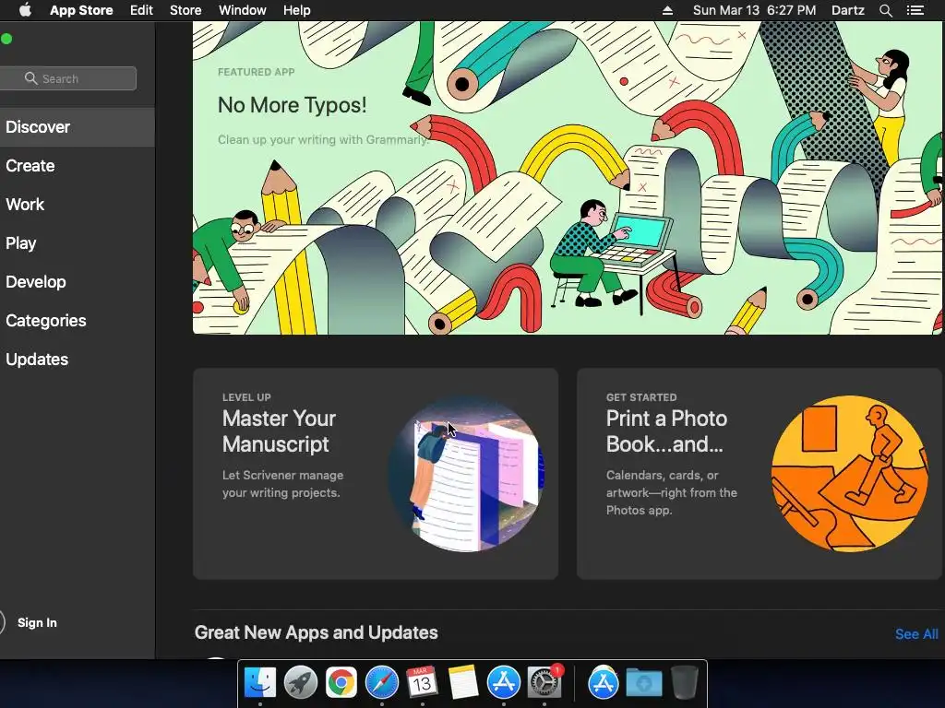
Task: Click the App Store Search field
Action: coord(68,78)
